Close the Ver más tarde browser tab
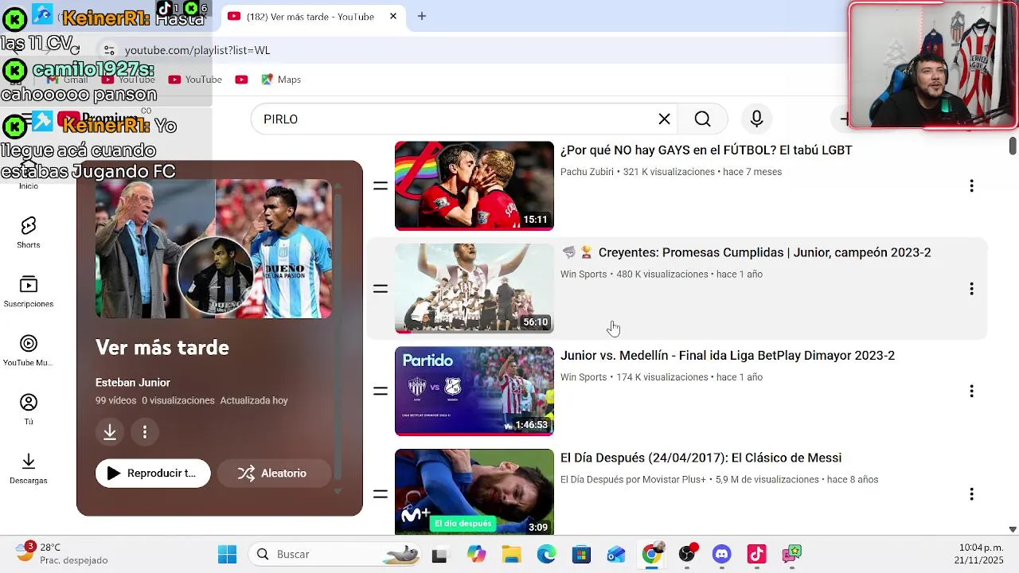1019x573 pixels. (x=392, y=16)
